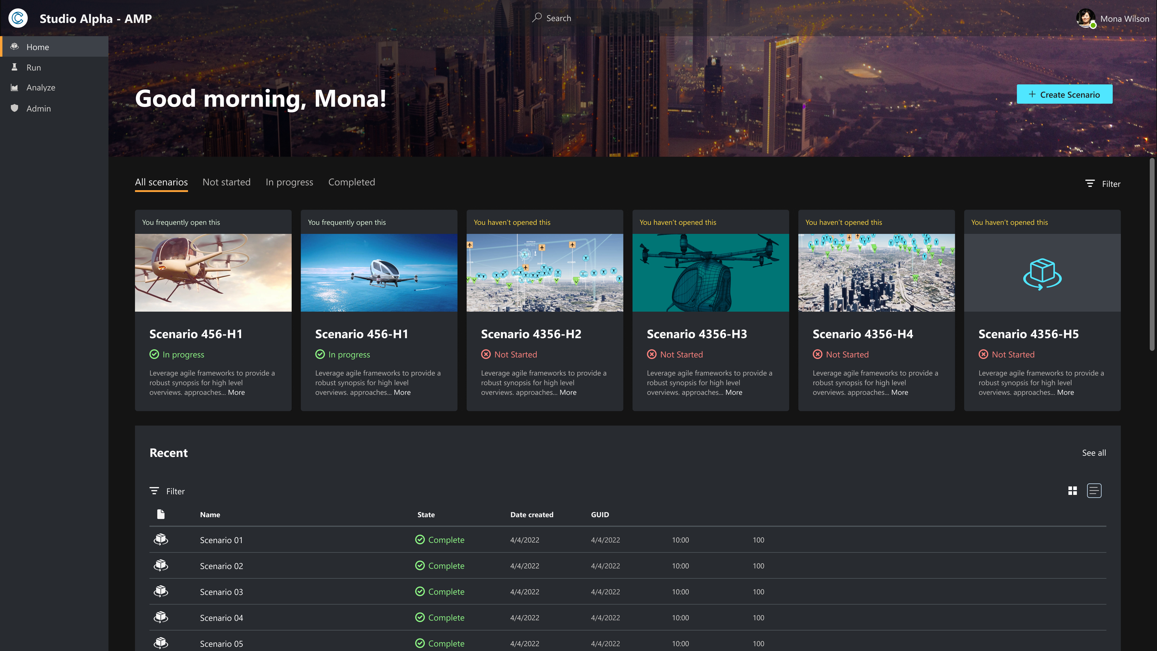Click the Scenario 05 row cube icon
The width and height of the screenshot is (1157, 651).
[x=161, y=643]
